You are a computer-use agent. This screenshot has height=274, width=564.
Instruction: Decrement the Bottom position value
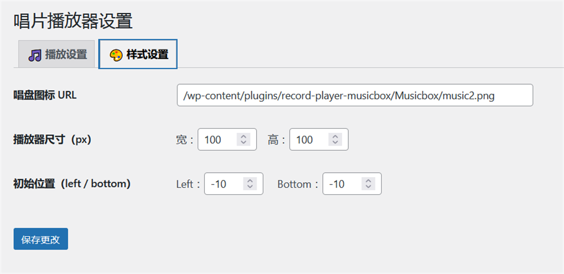tap(368, 187)
